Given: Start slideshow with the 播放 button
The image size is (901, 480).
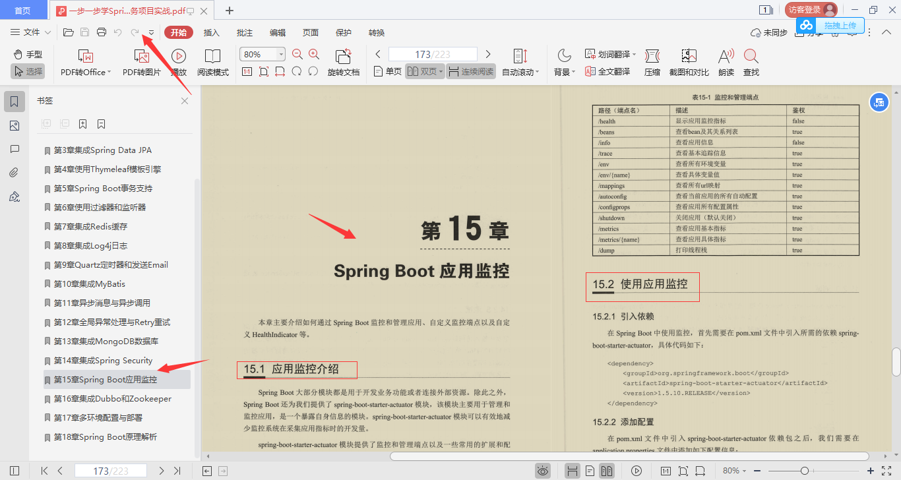Looking at the screenshot, I should (179, 63).
